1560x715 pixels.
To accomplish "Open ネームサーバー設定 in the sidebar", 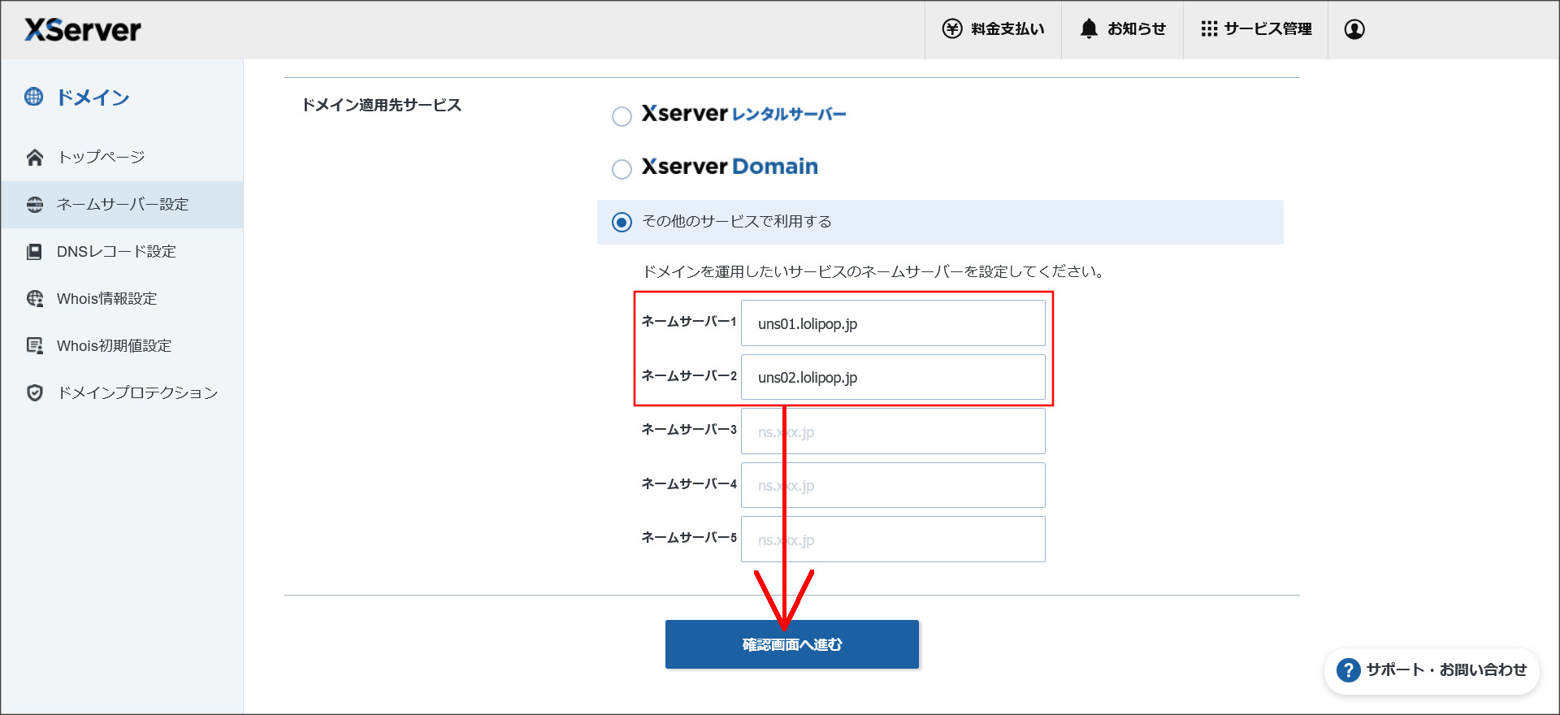I will click(122, 204).
